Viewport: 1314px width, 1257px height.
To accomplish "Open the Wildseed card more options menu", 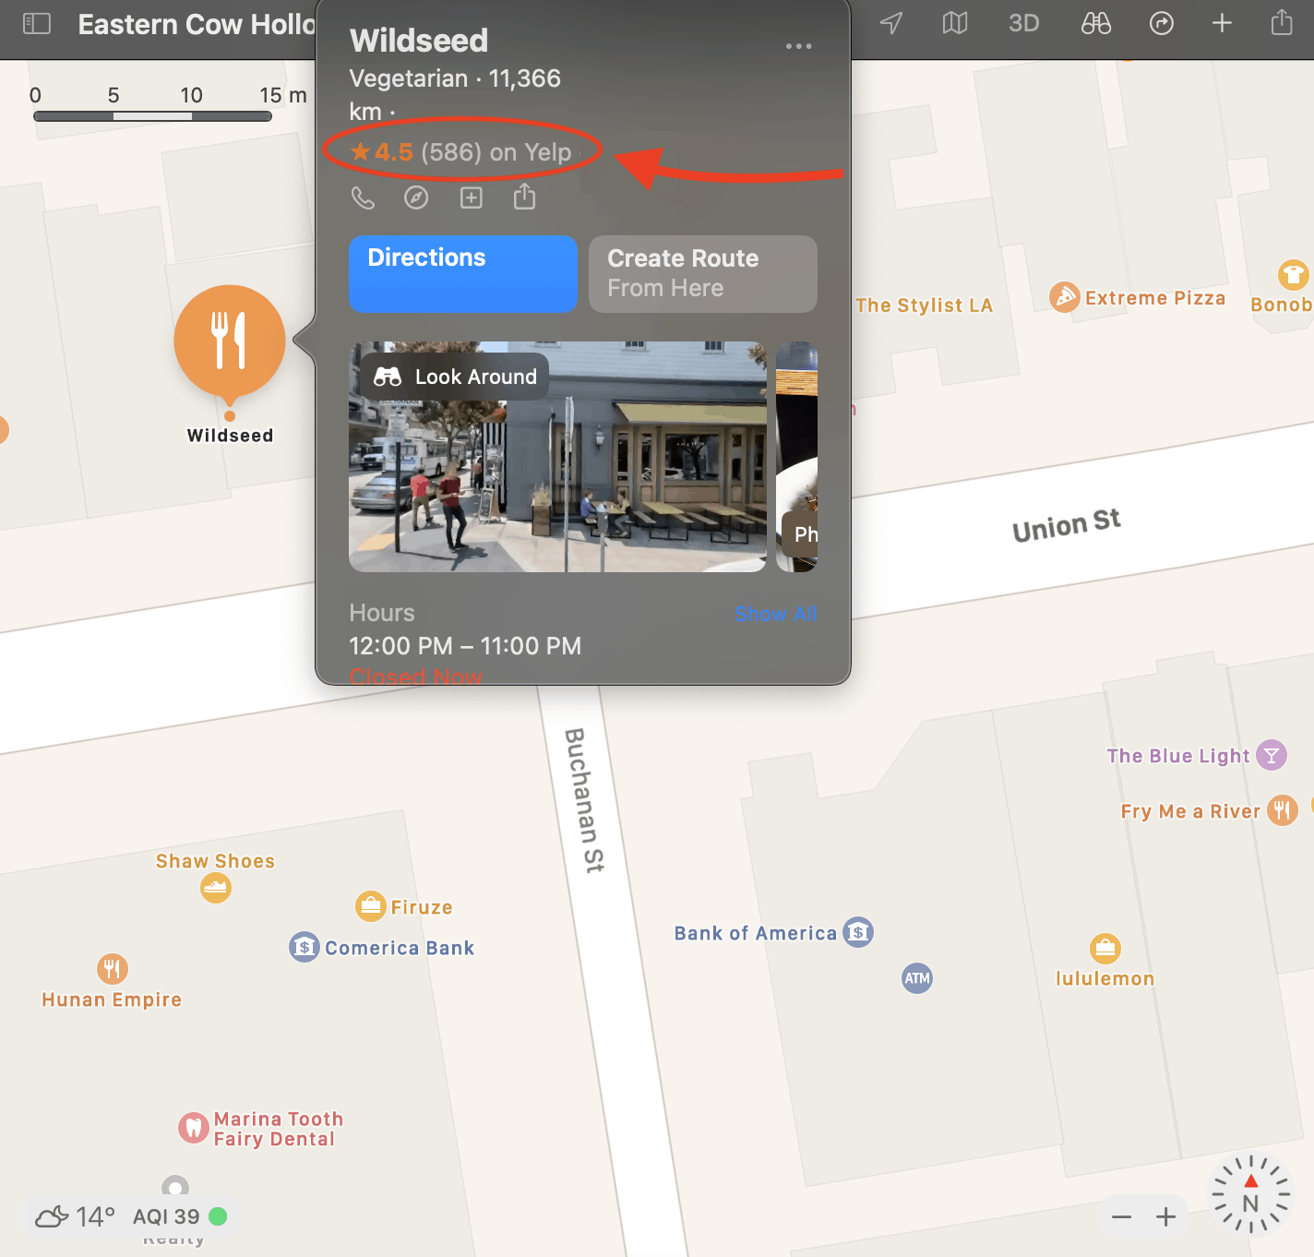I will [798, 46].
